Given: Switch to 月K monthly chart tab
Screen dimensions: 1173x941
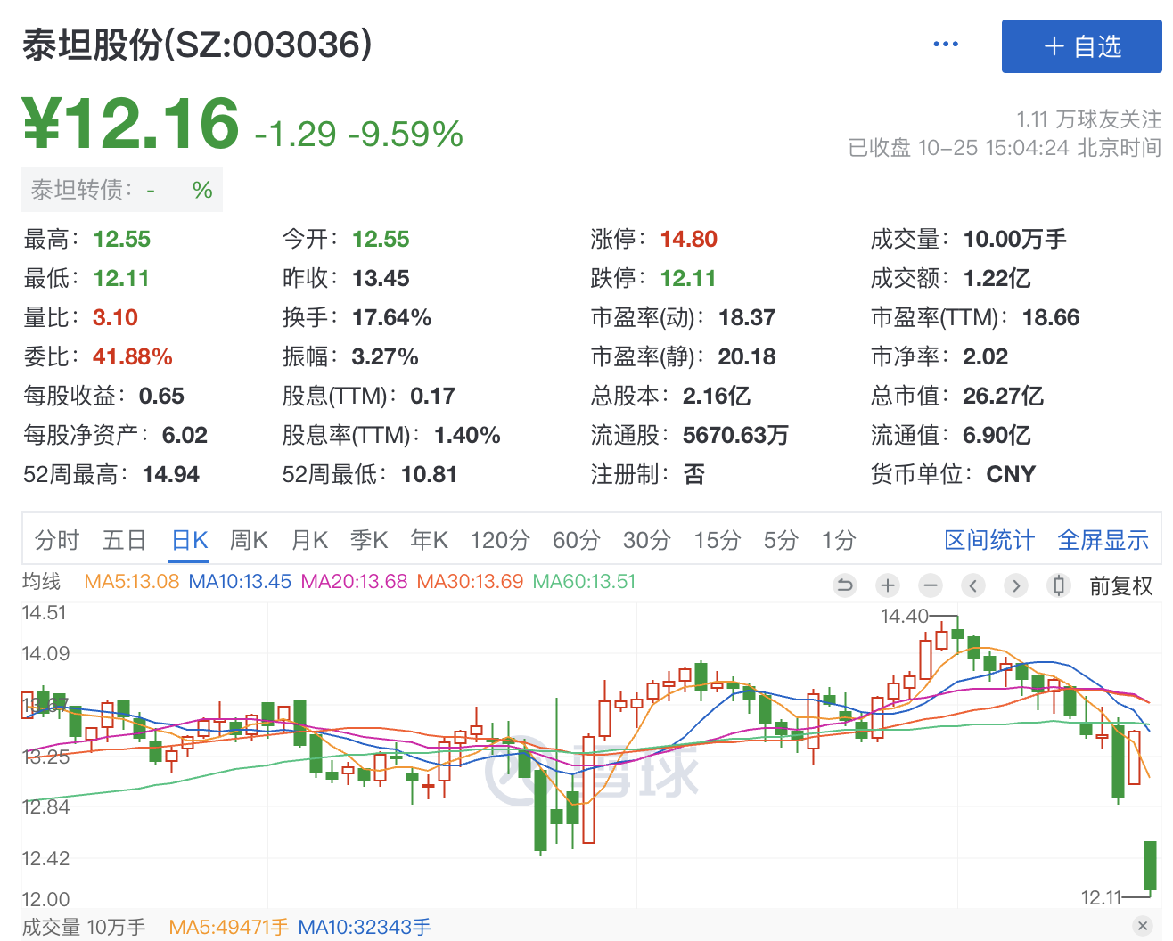Looking at the screenshot, I should coord(309,540).
